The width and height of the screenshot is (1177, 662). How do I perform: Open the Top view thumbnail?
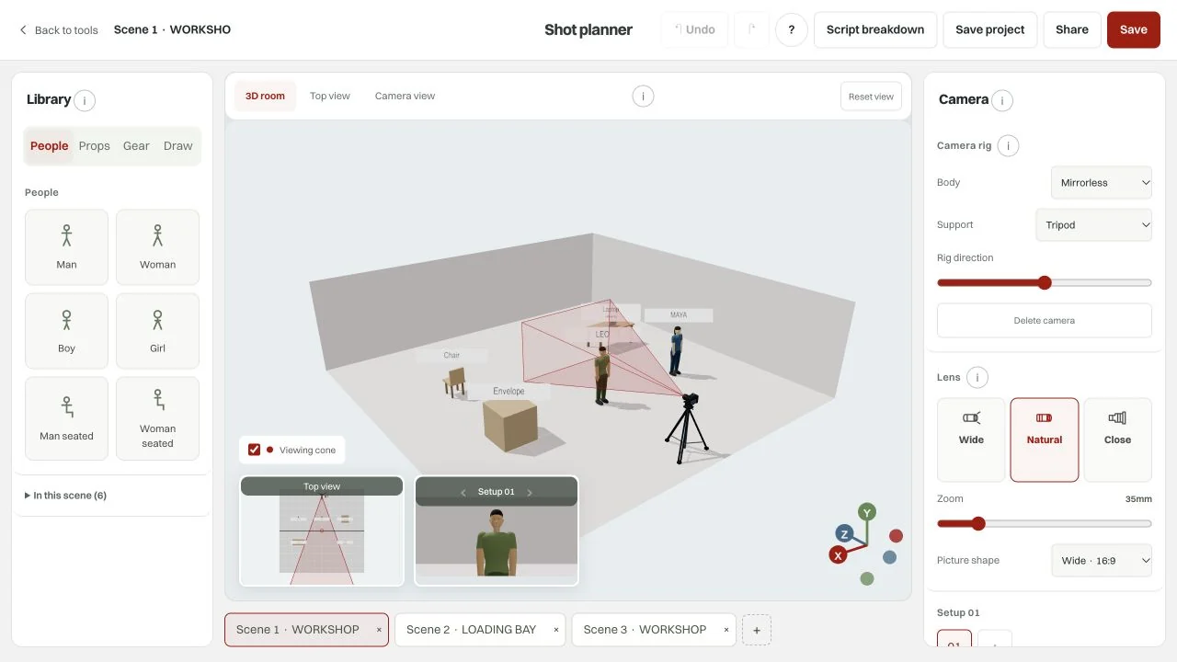point(322,531)
